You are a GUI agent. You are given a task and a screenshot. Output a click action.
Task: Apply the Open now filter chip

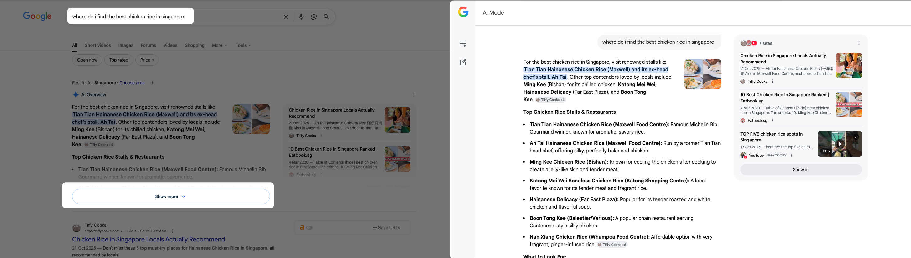click(x=87, y=60)
